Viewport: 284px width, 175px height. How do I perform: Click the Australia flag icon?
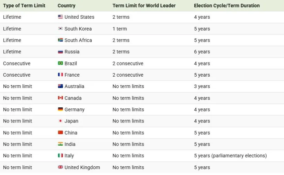tap(60, 86)
